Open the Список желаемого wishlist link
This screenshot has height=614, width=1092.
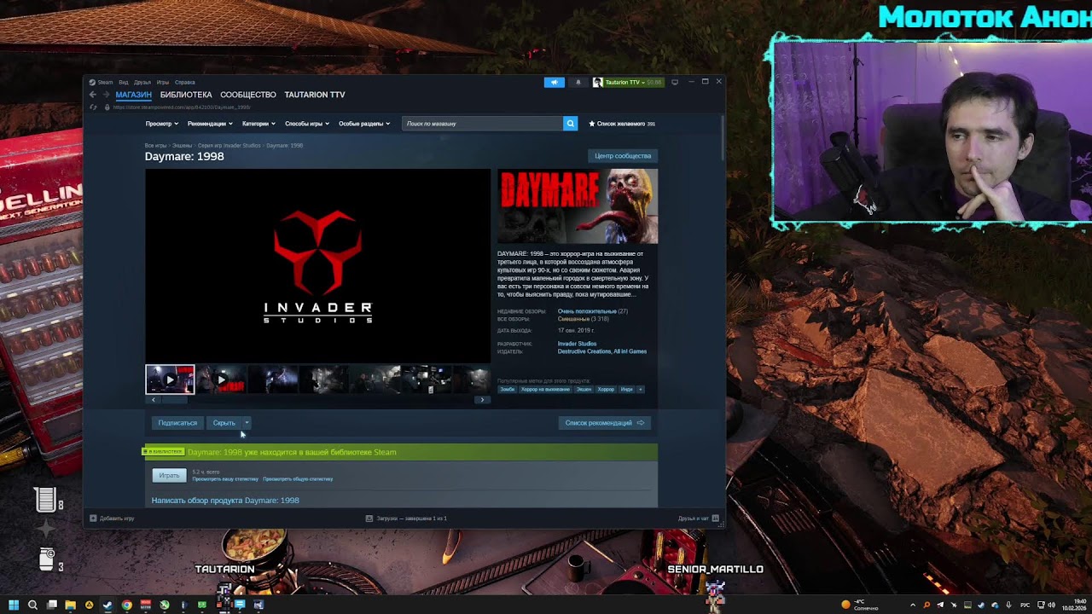622,124
